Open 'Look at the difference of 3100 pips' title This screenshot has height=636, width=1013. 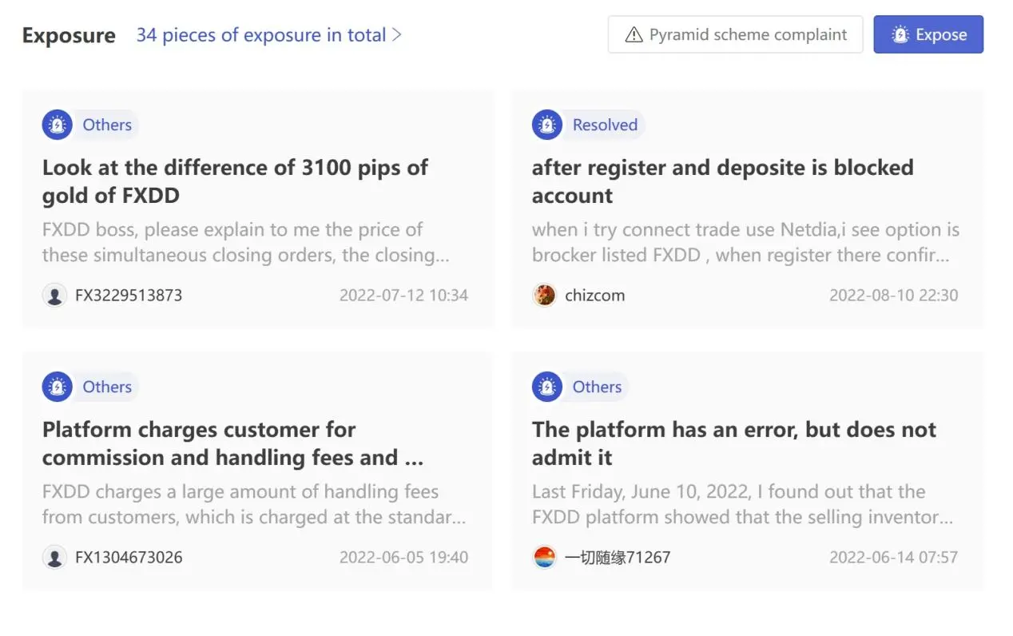click(235, 181)
